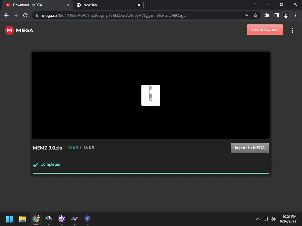
Task: Show hidden system tray icons
Action: coord(258,219)
